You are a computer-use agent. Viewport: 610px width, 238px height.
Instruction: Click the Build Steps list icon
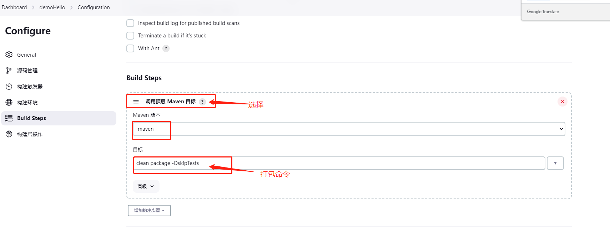pos(9,118)
